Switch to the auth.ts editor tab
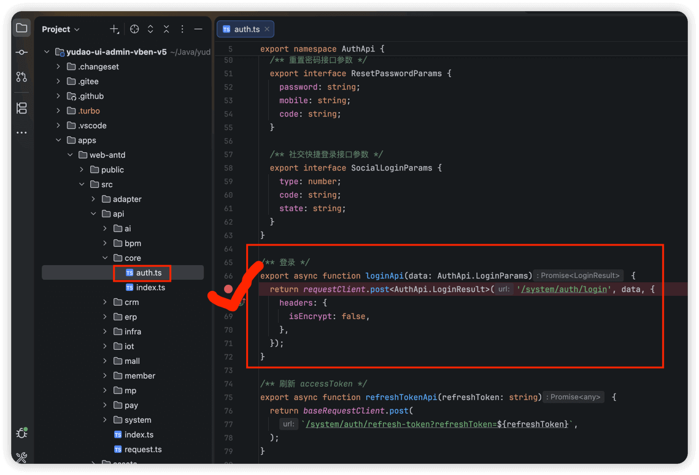Viewport: 699px width, 475px height. pyautogui.click(x=246, y=29)
